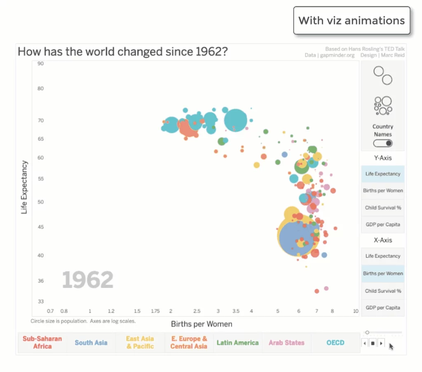Screen dimensions: 422x372
Task: Set Y-Axis to GDP per Capita
Action: [383, 224]
